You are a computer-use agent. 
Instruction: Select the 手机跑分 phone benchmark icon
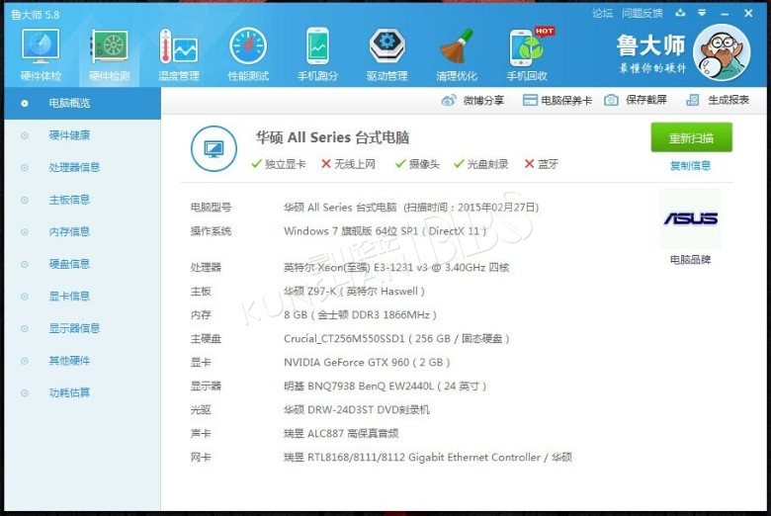coord(317,52)
